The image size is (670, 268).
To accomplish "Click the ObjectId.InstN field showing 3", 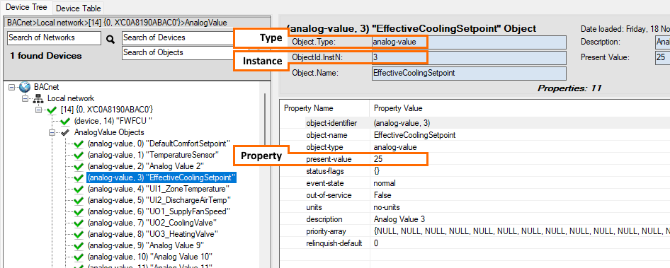I will click(x=469, y=57).
